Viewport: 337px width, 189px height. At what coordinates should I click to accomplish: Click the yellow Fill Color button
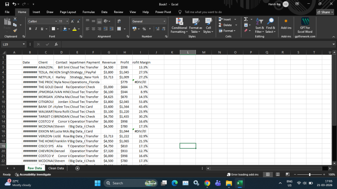pos(64,29)
